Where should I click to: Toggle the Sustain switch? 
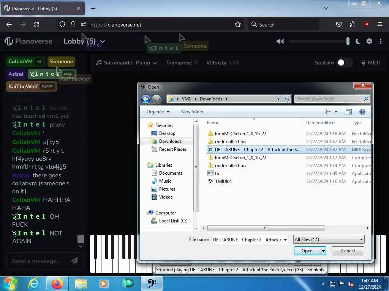(x=344, y=63)
